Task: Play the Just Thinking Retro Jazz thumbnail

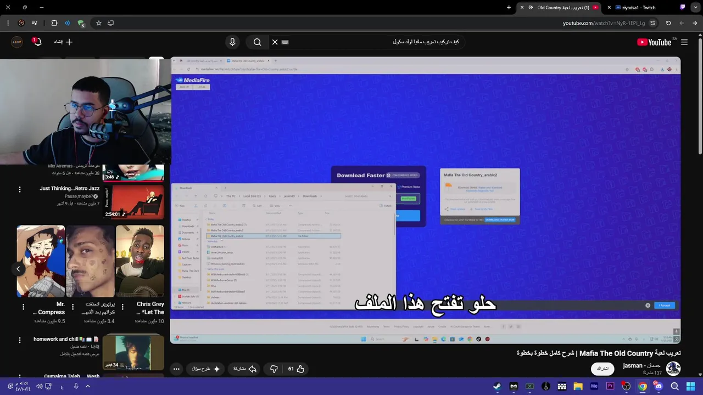Action: (134, 201)
